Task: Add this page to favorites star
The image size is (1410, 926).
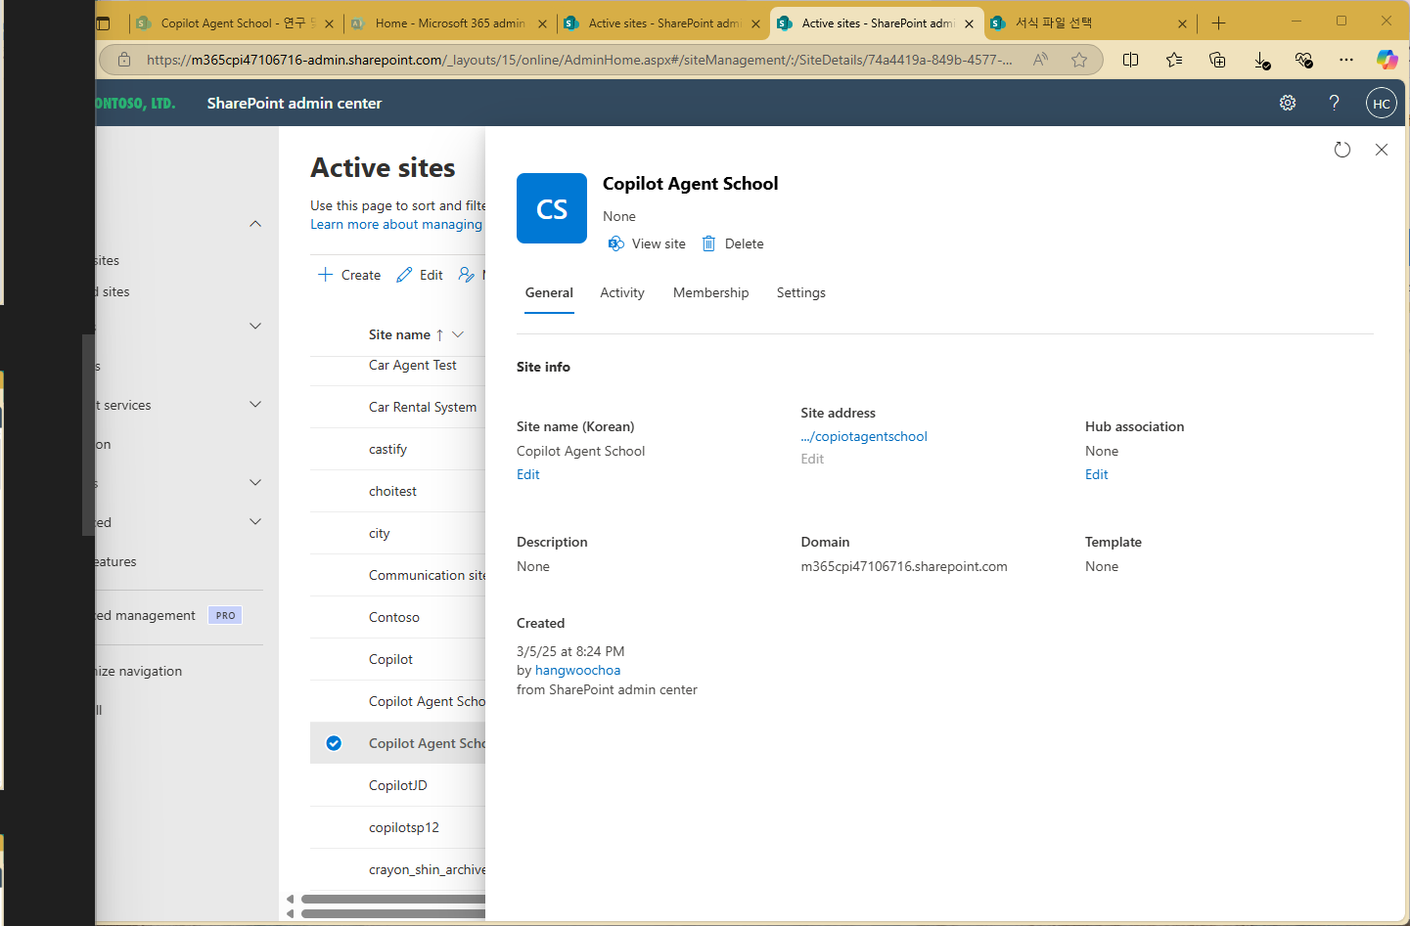Action: [1079, 60]
